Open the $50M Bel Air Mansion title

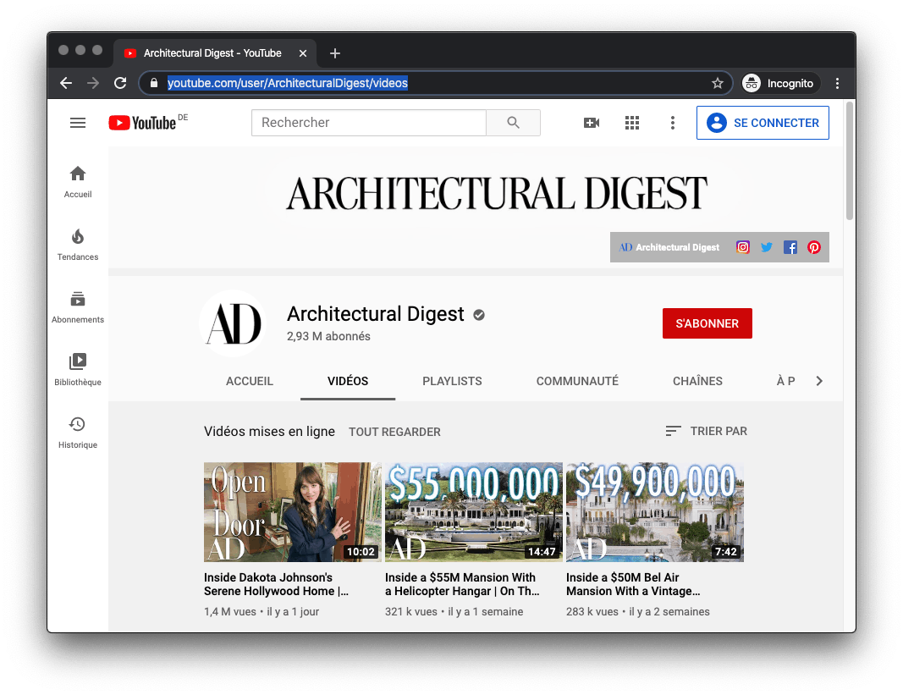633,584
